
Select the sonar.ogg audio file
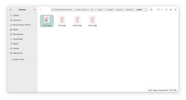[x=92, y=21]
